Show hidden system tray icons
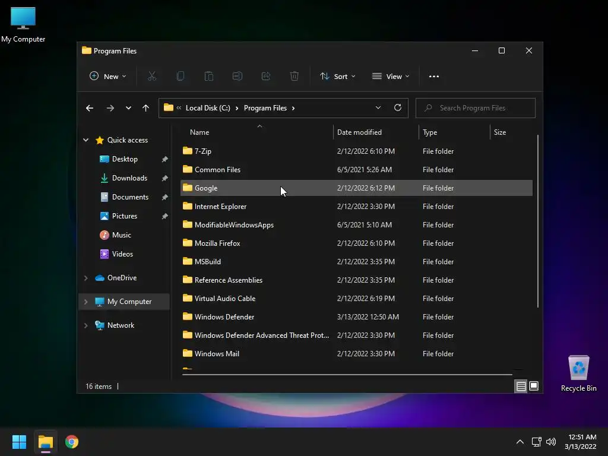The height and width of the screenshot is (456, 608). coord(520,442)
